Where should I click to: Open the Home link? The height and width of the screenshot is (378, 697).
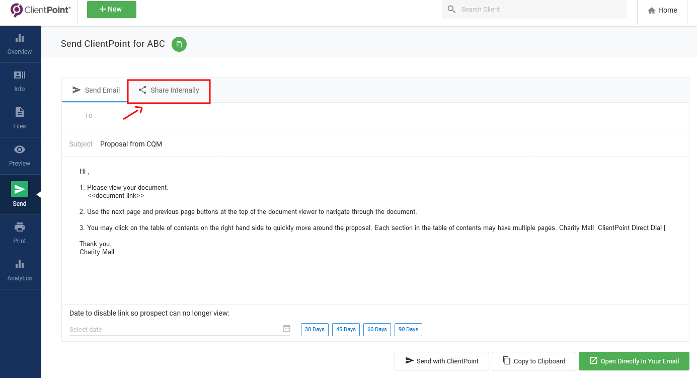click(662, 10)
